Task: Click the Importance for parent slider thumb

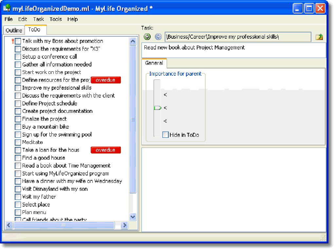Action: pos(158,108)
